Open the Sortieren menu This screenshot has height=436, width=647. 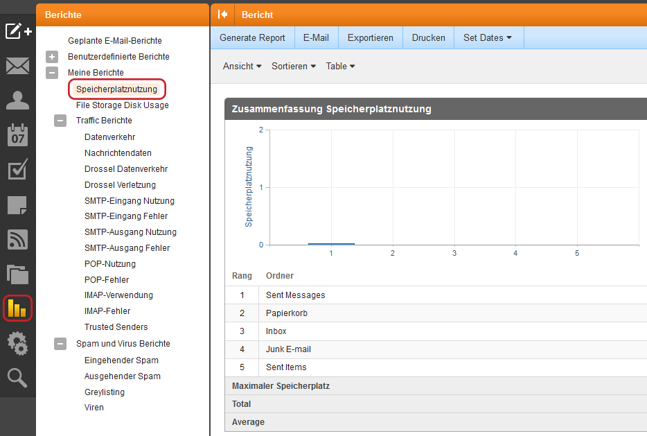[293, 67]
